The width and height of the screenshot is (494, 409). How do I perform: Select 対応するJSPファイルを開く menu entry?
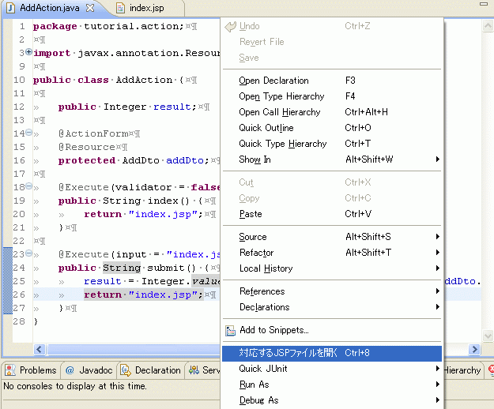point(332,353)
